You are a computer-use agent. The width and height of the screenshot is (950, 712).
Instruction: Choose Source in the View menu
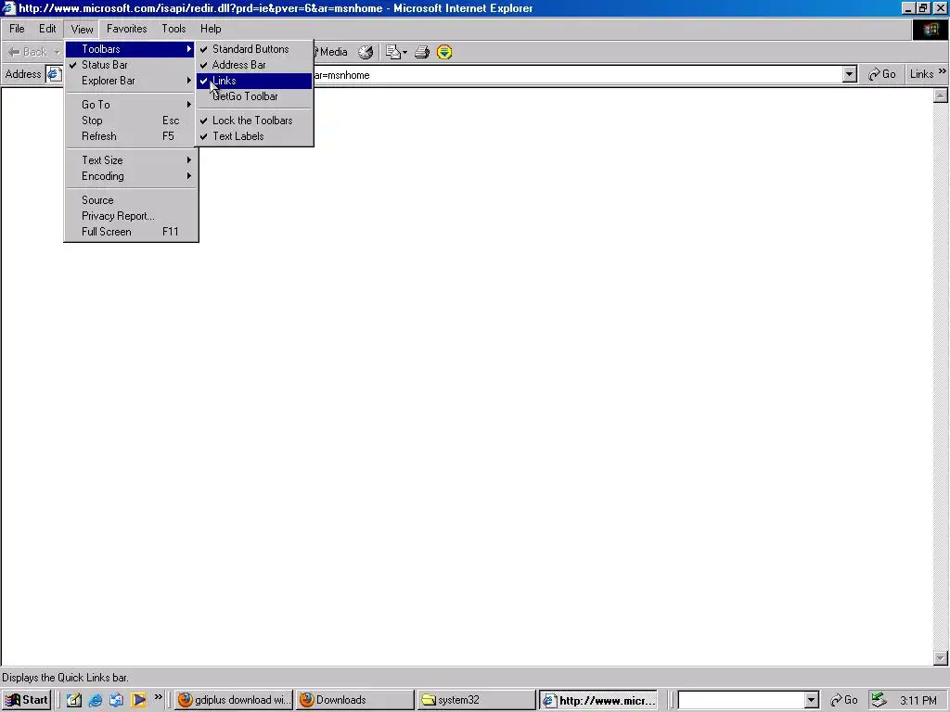(x=131, y=200)
